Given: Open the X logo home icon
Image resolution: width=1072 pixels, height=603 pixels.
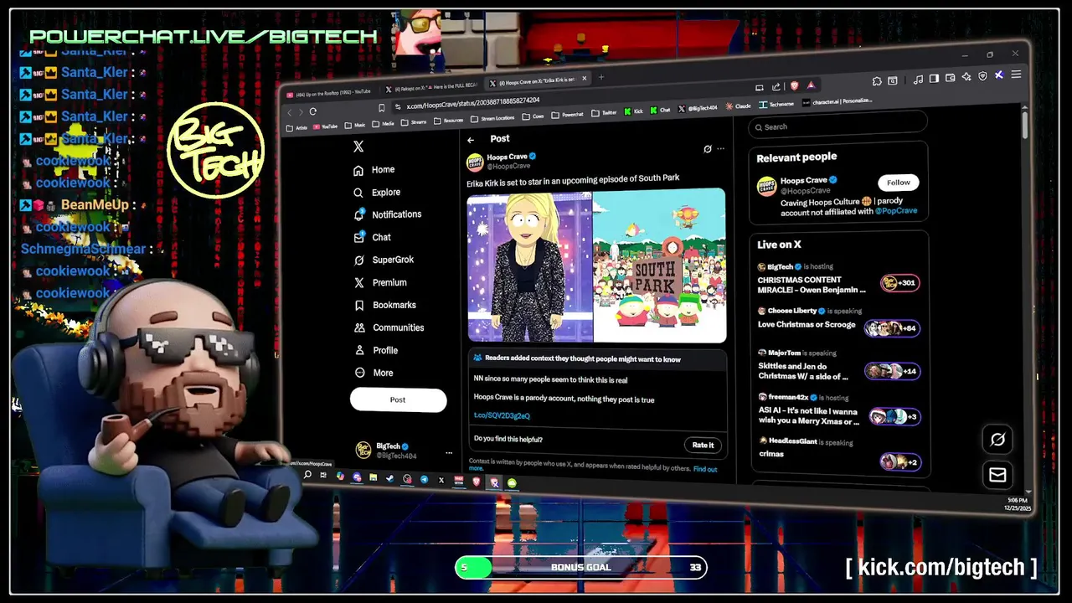Looking at the screenshot, I should click(358, 147).
